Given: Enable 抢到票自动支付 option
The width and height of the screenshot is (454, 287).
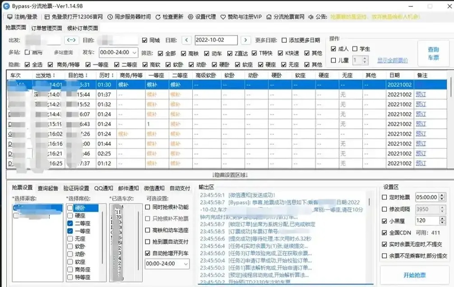Looking at the screenshot, I should (148, 241).
